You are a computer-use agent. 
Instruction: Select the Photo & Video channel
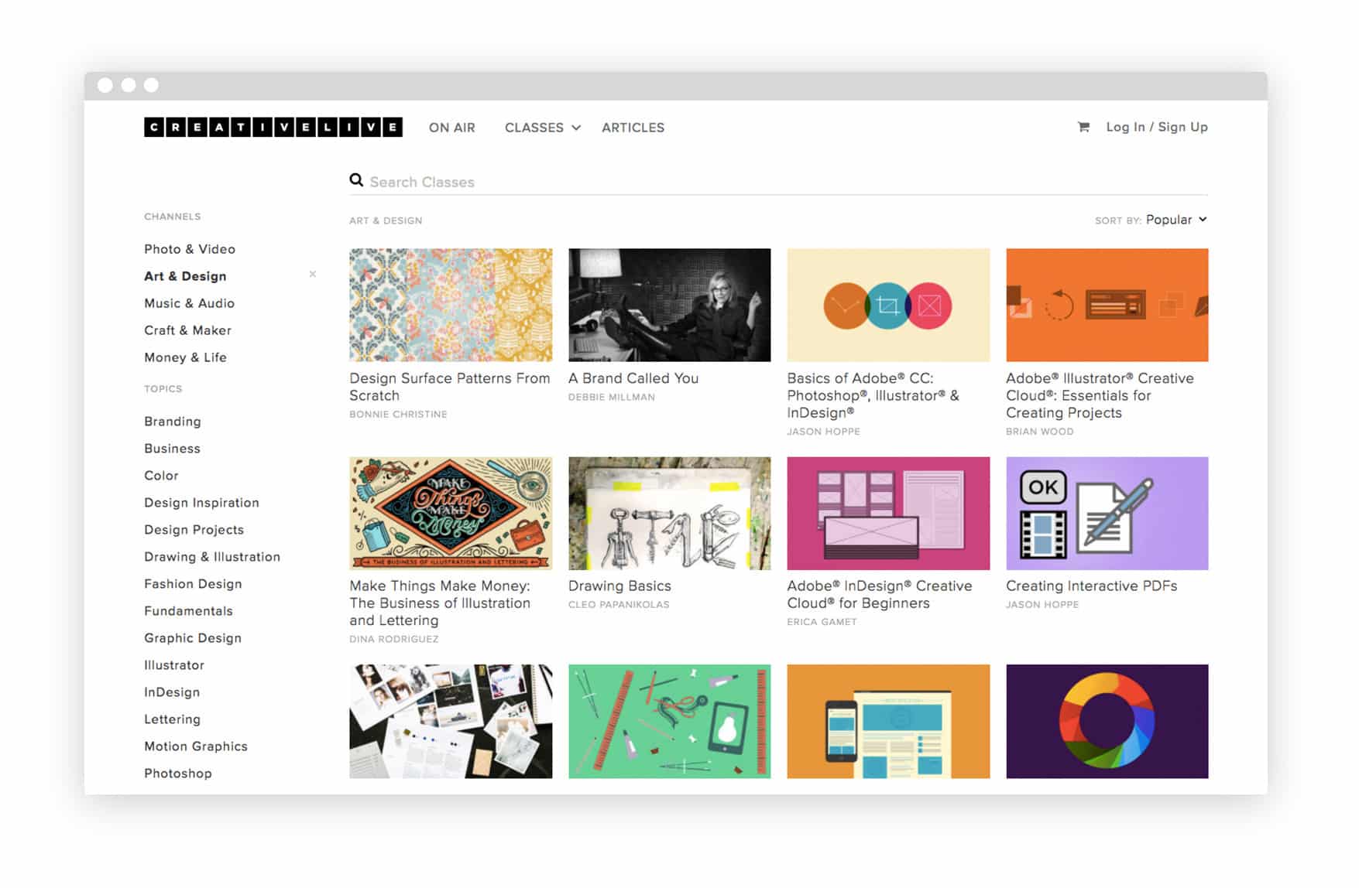(190, 249)
